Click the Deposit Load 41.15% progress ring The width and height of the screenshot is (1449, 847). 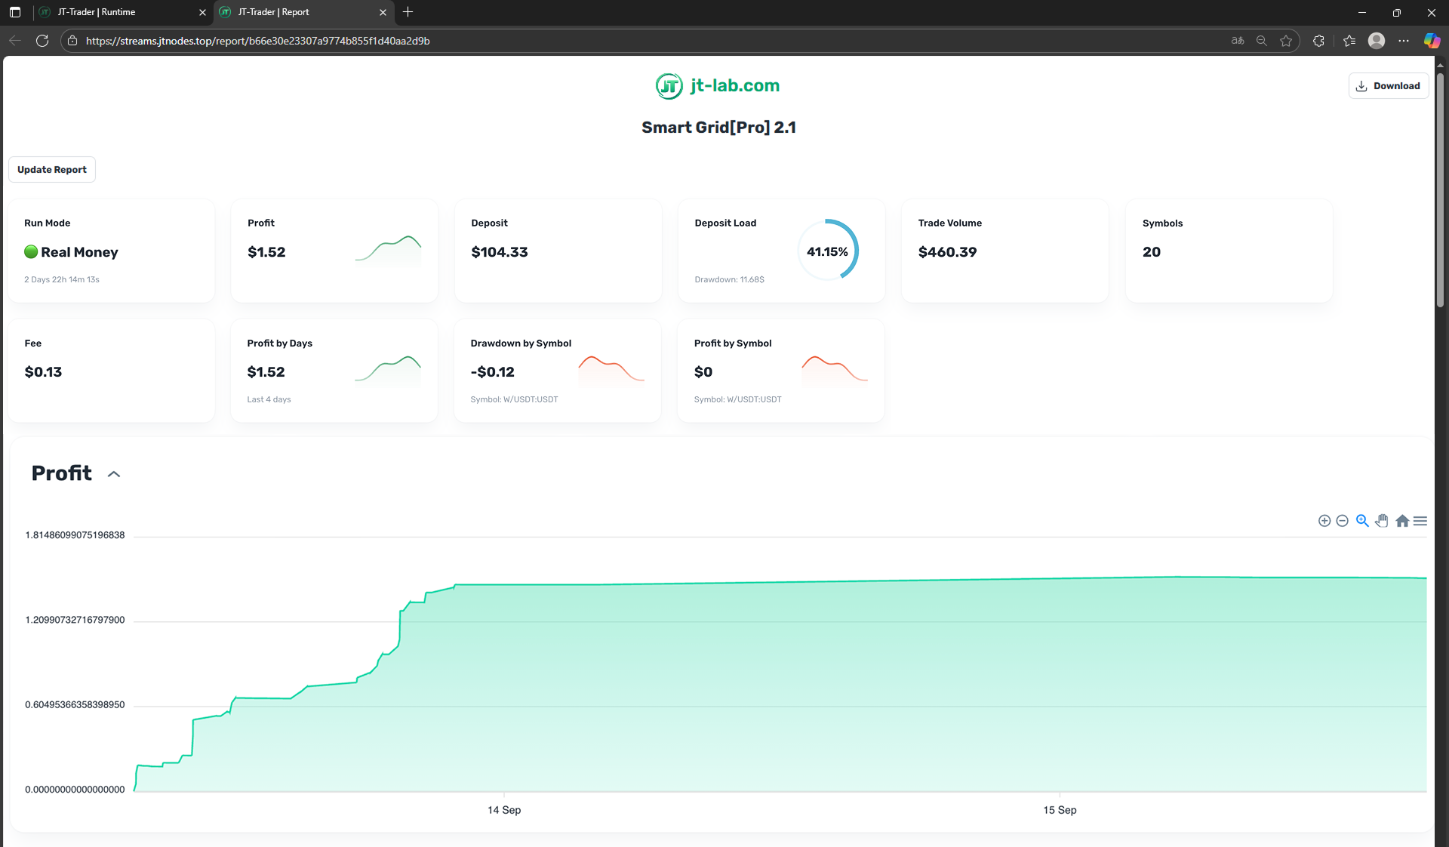pos(827,251)
